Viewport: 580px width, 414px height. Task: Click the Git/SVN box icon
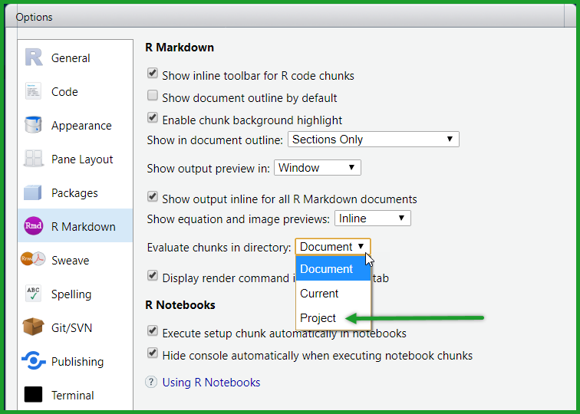[34, 328]
